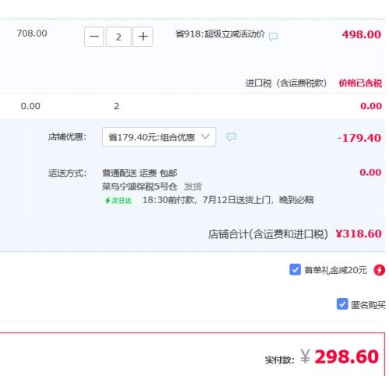The height and width of the screenshot is (376, 389).
Task: Click the 进口税（含运费税款）label
Action: tap(286, 83)
